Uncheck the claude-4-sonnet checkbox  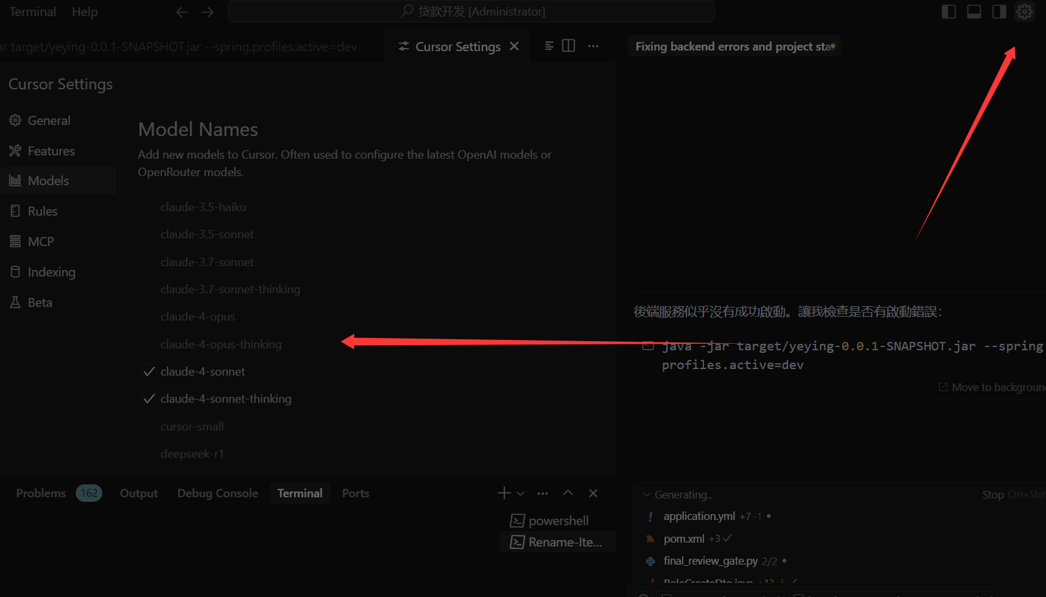[149, 372]
